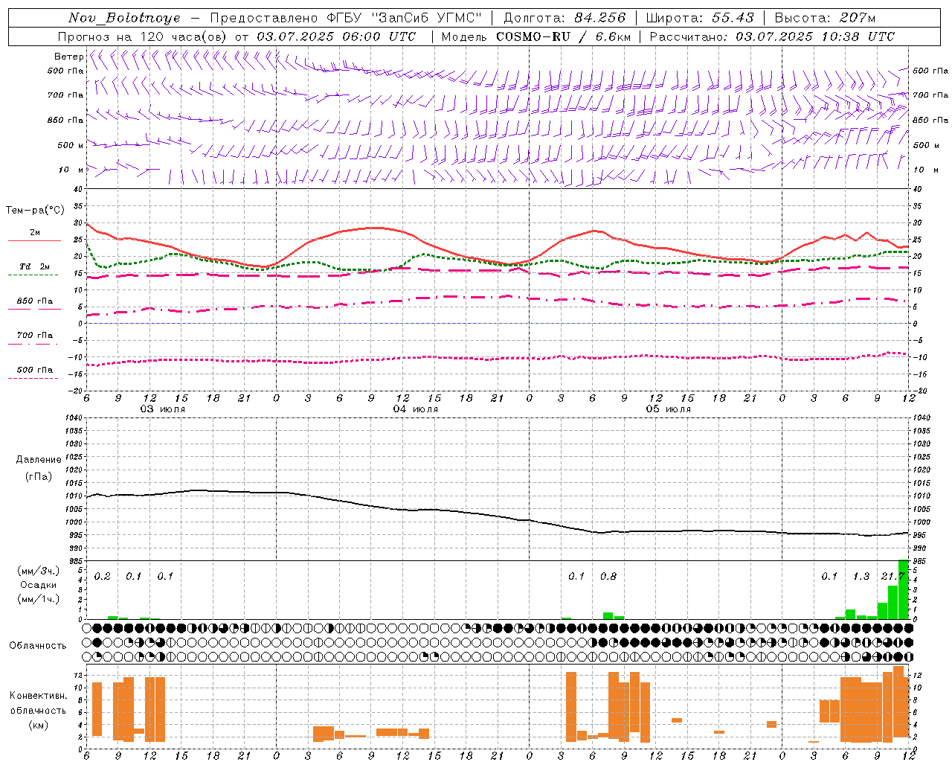Screen dimensions: 952x762
Task: Click the '(км)' unit label
Action: [x=39, y=725]
